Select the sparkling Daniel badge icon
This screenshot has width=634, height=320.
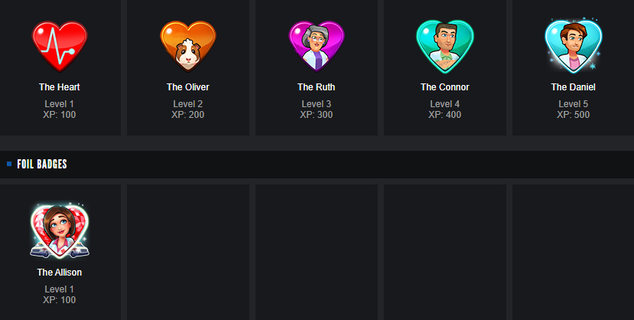pos(574,46)
